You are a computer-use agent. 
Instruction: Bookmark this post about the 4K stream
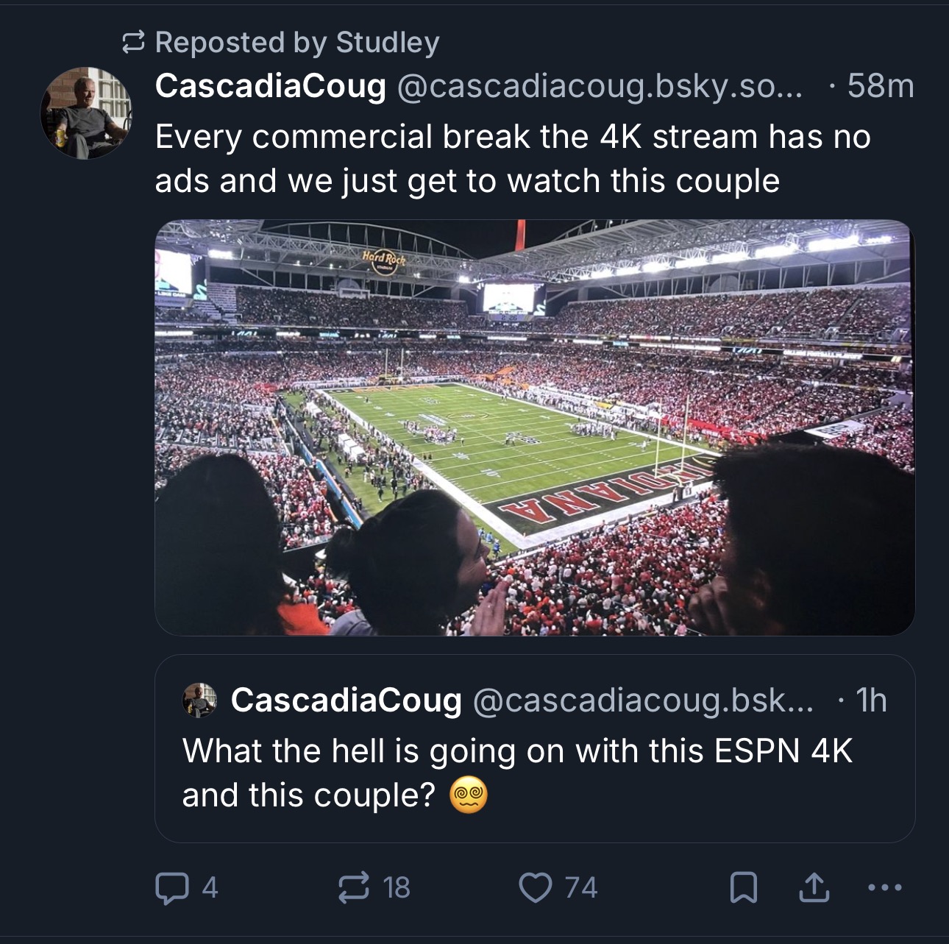(x=743, y=887)
